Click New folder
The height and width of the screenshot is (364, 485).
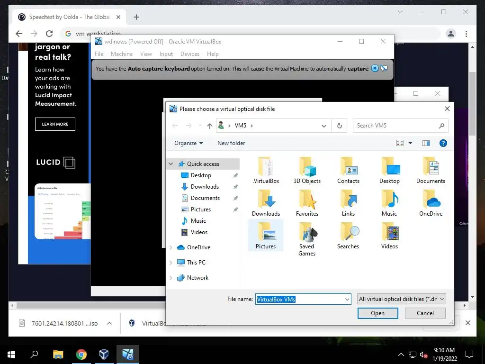(231, 143)
